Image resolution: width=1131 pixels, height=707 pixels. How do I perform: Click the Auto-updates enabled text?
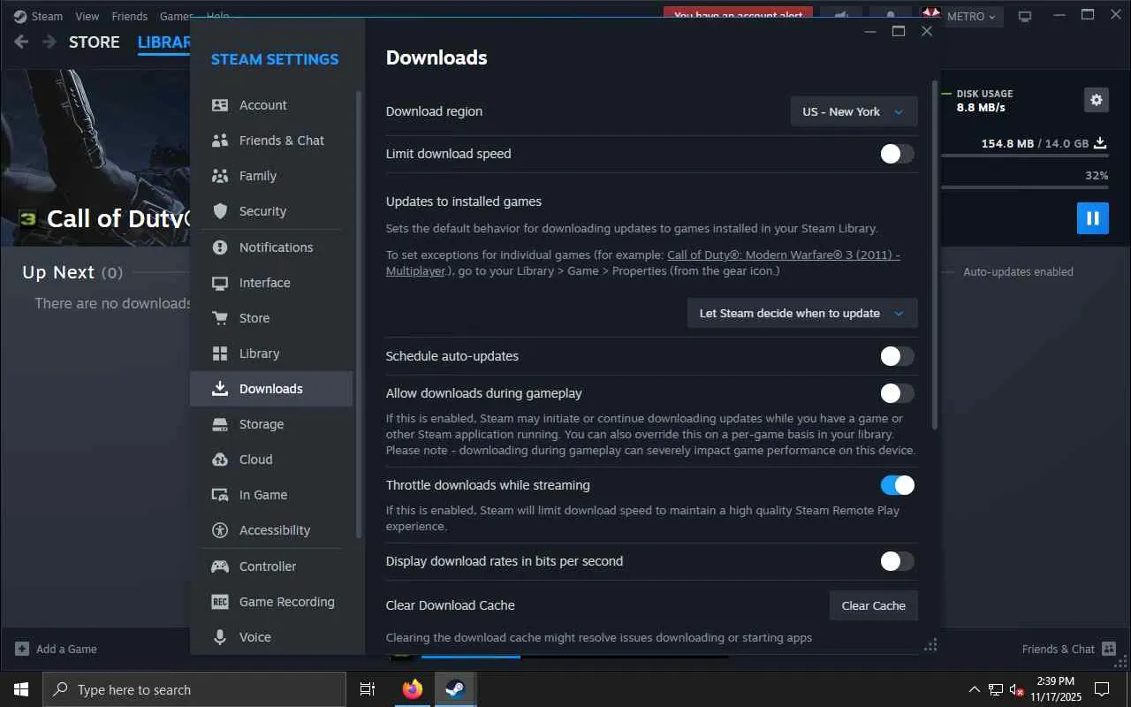(x=1018, y=272)
